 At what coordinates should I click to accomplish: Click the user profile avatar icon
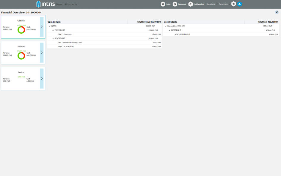point(239,4)
